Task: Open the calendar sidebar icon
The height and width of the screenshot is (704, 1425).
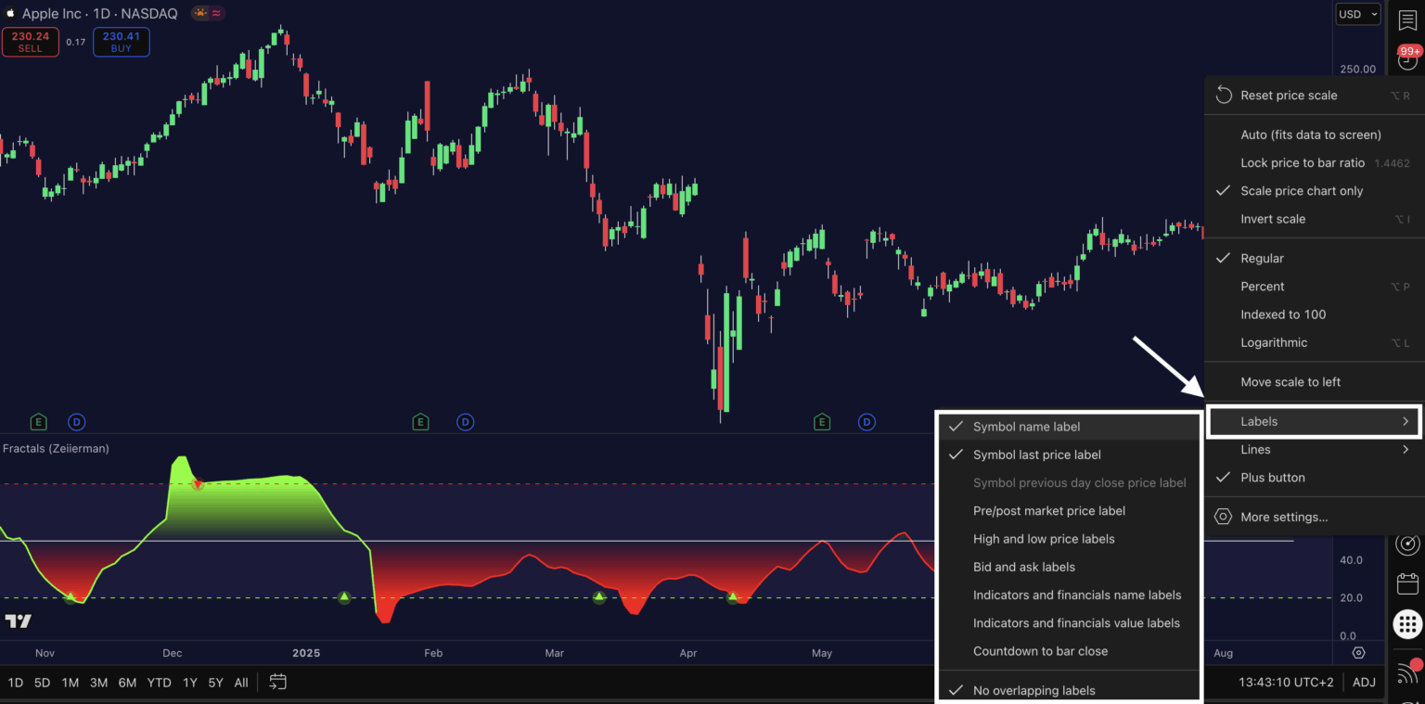Action: pos(1407,583)
